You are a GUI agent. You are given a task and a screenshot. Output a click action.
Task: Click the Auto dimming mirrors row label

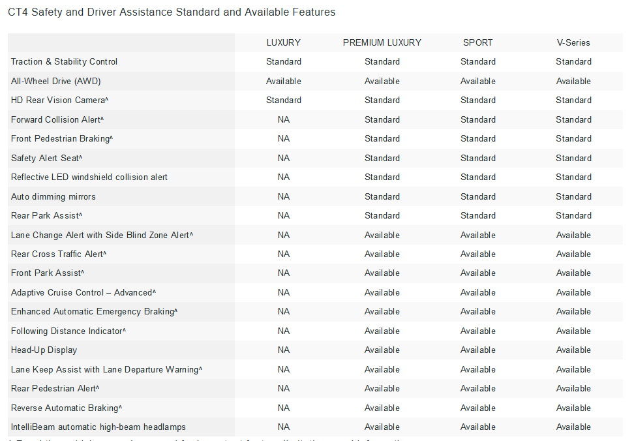point(53,197)
